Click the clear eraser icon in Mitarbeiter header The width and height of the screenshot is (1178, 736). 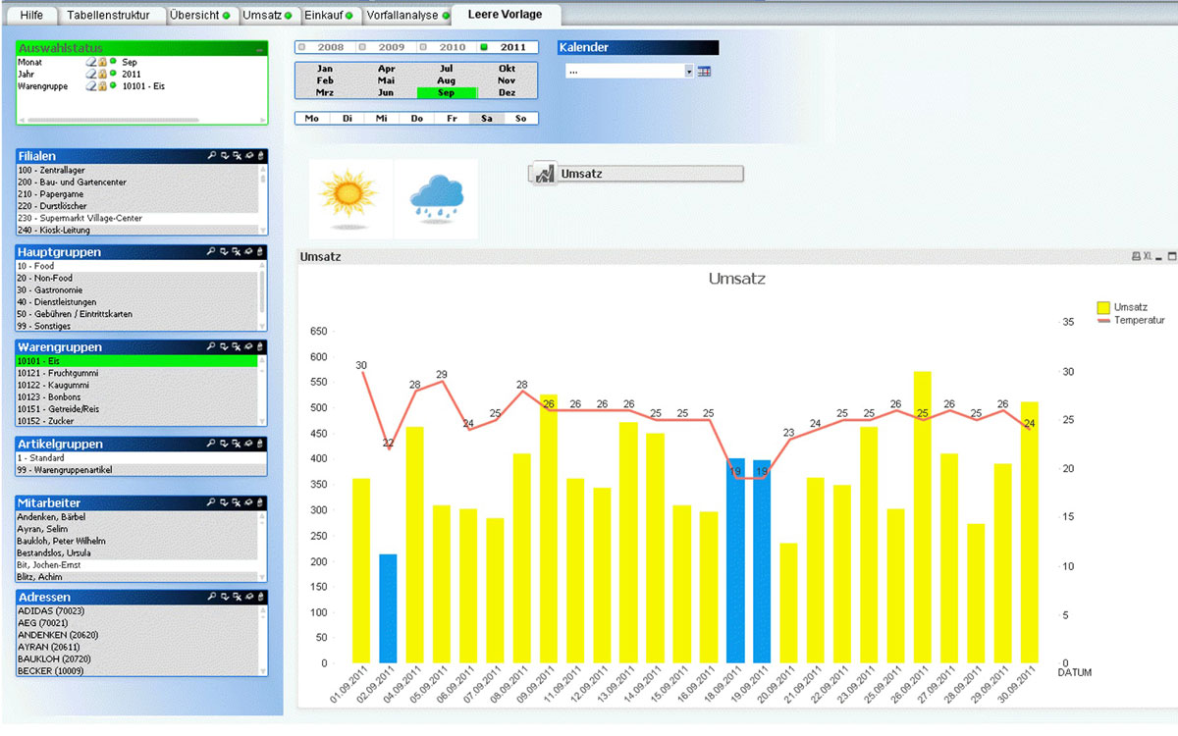pyautogui.click(x=249, y=503)
